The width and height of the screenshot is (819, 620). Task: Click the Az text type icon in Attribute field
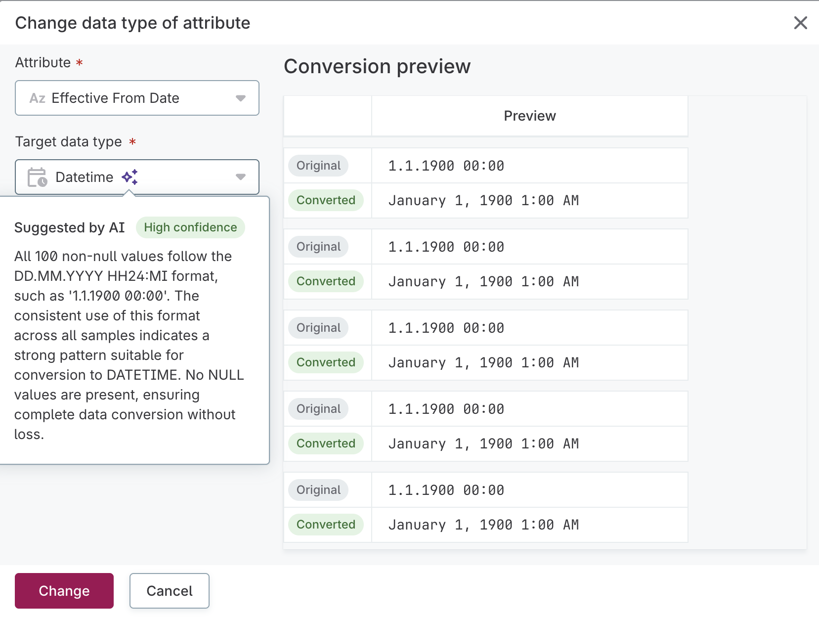(38, 98)
